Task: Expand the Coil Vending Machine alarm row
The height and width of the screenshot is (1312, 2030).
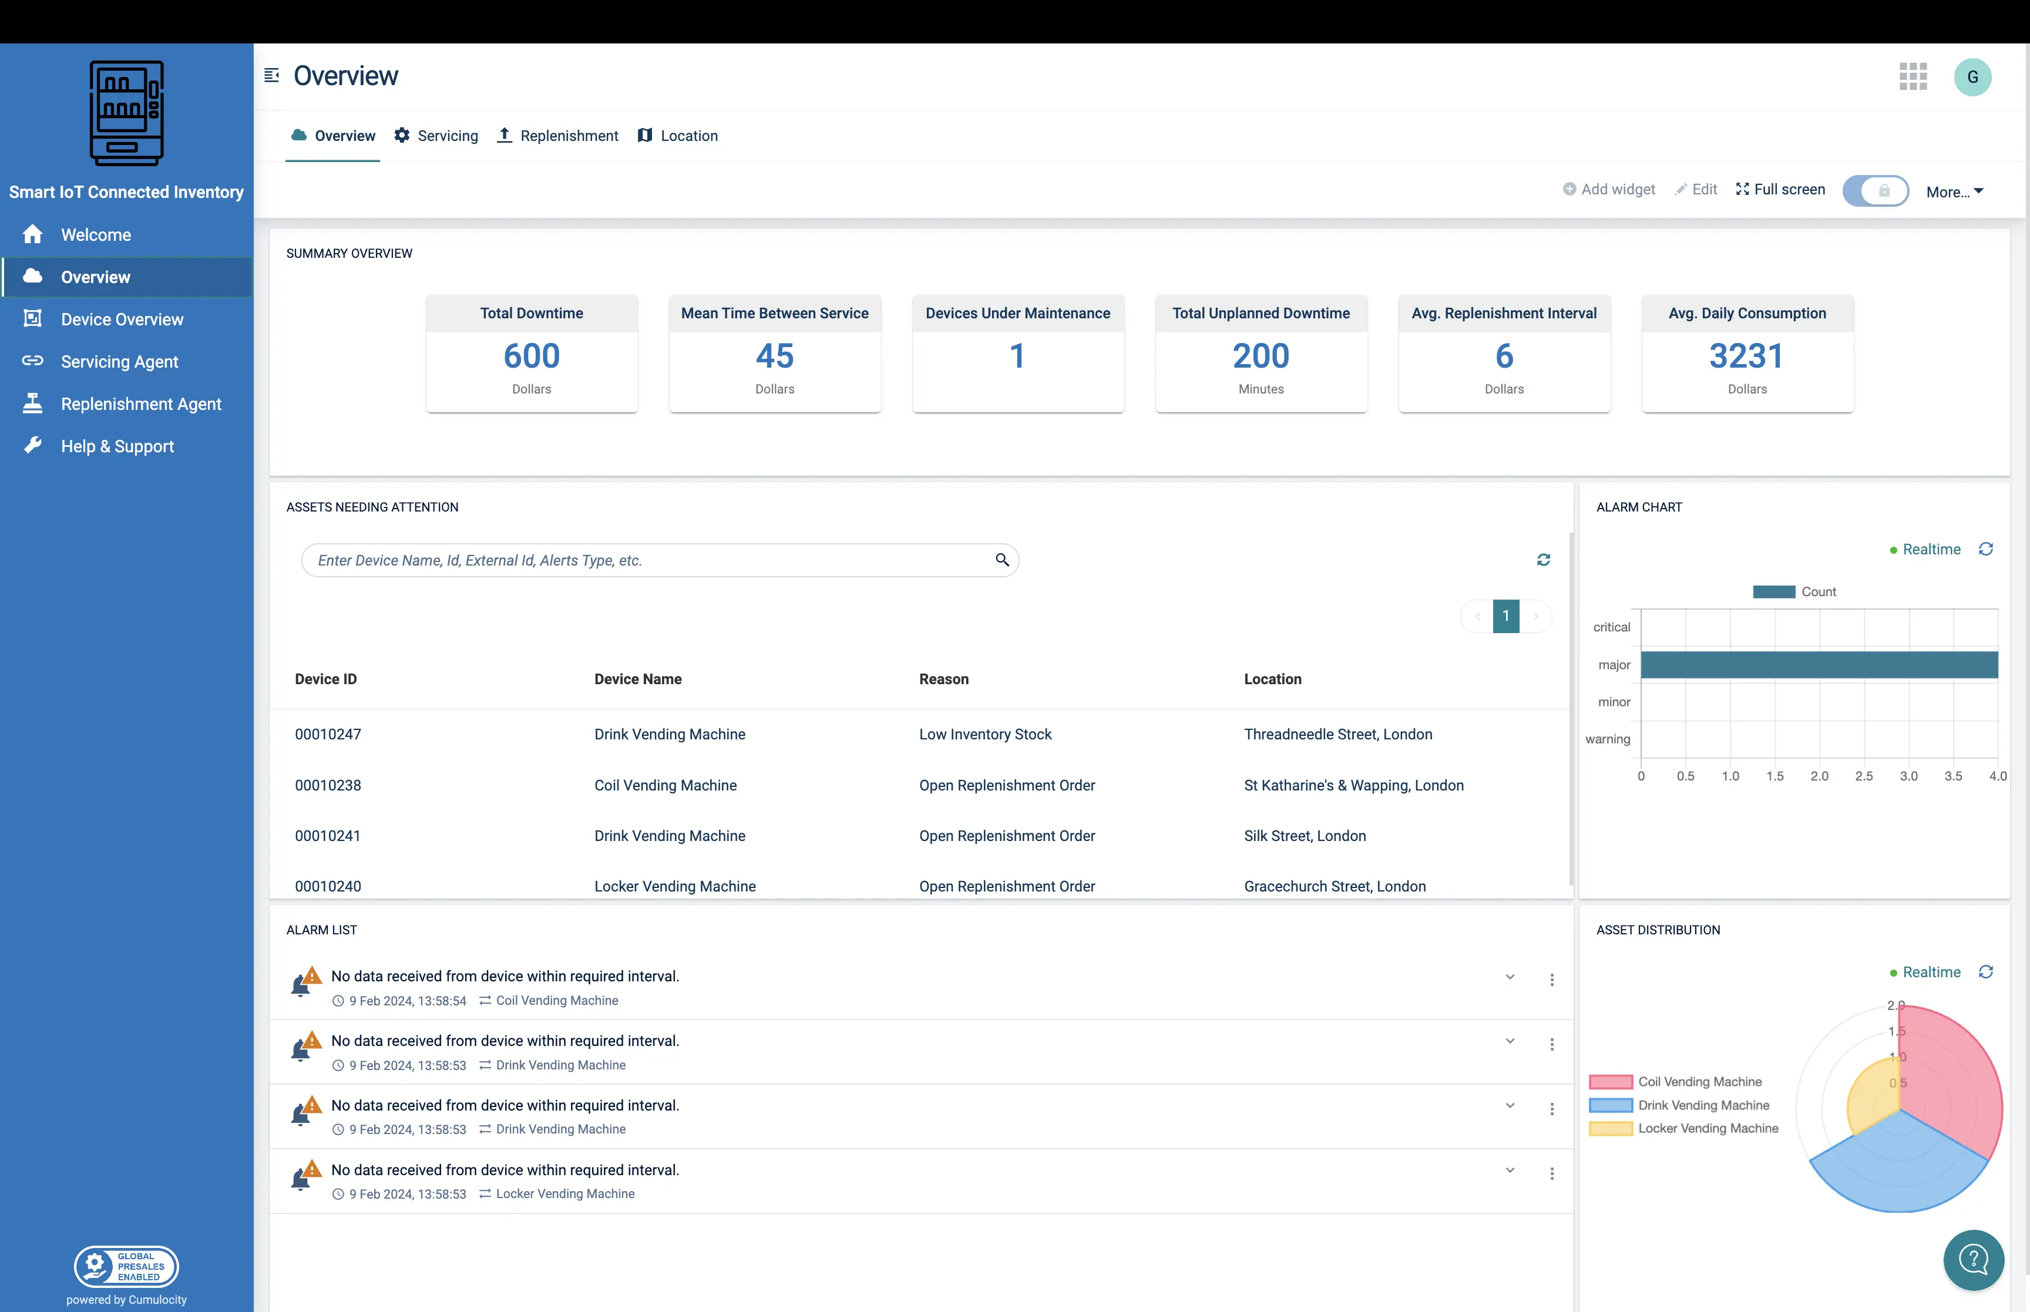Action: point(1510,977)
